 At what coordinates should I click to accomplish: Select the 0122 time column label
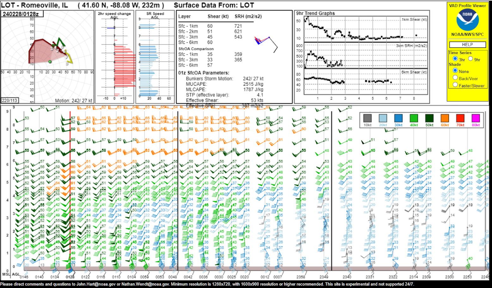click(x=85, y=277)
